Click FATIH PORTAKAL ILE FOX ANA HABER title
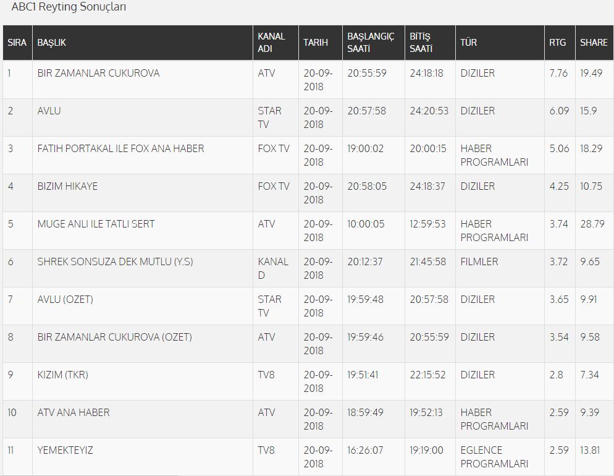Screen dimensions: 614x476 coord(120,148)
